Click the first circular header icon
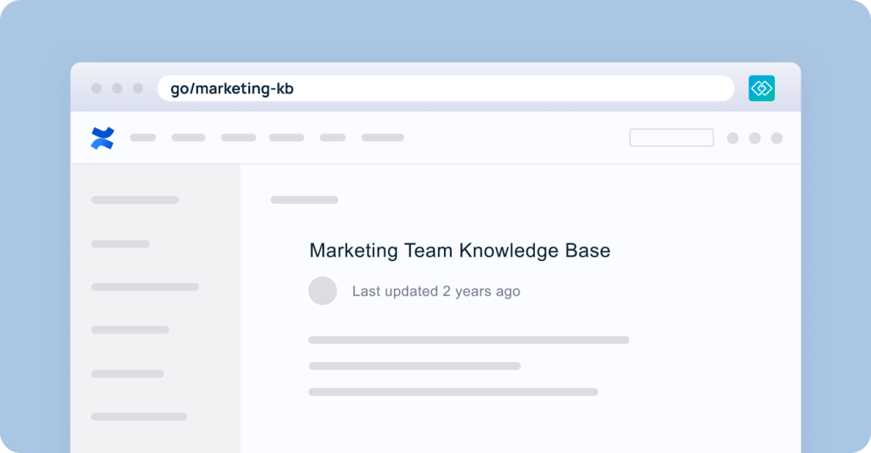 pyautogui.click(x=732, y=139)
